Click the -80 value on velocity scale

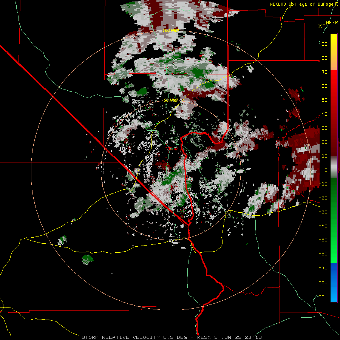pyautogui.click(x=323, y=282)
